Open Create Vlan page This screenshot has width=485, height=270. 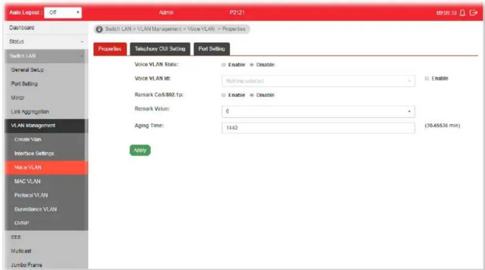pyautogui.click(x=46, y=139)
